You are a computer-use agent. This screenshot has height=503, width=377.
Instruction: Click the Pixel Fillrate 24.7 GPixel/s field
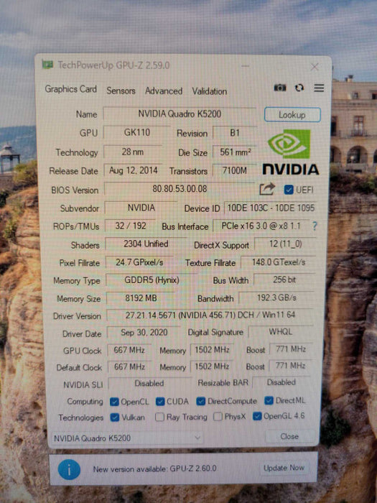click(x=139, y=262)
